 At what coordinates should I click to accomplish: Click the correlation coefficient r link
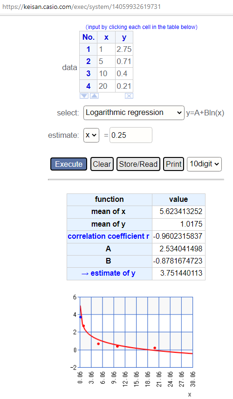109,236
